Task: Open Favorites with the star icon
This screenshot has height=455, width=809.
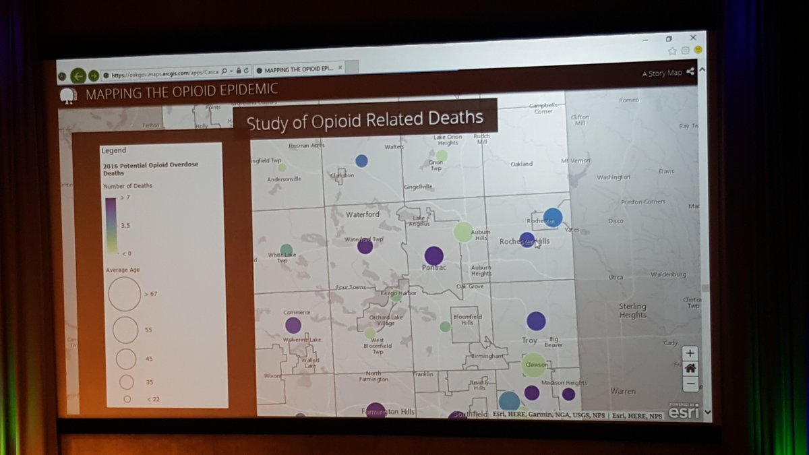Action: pyautogui.click(x=671, y=51)
